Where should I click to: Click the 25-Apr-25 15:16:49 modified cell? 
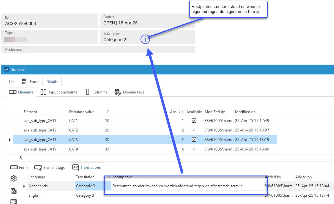[x=252, y=149]
